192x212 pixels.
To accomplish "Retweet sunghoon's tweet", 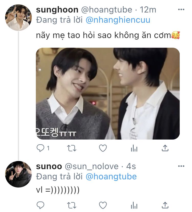I will pyautogui.click(x=72, y=148).
